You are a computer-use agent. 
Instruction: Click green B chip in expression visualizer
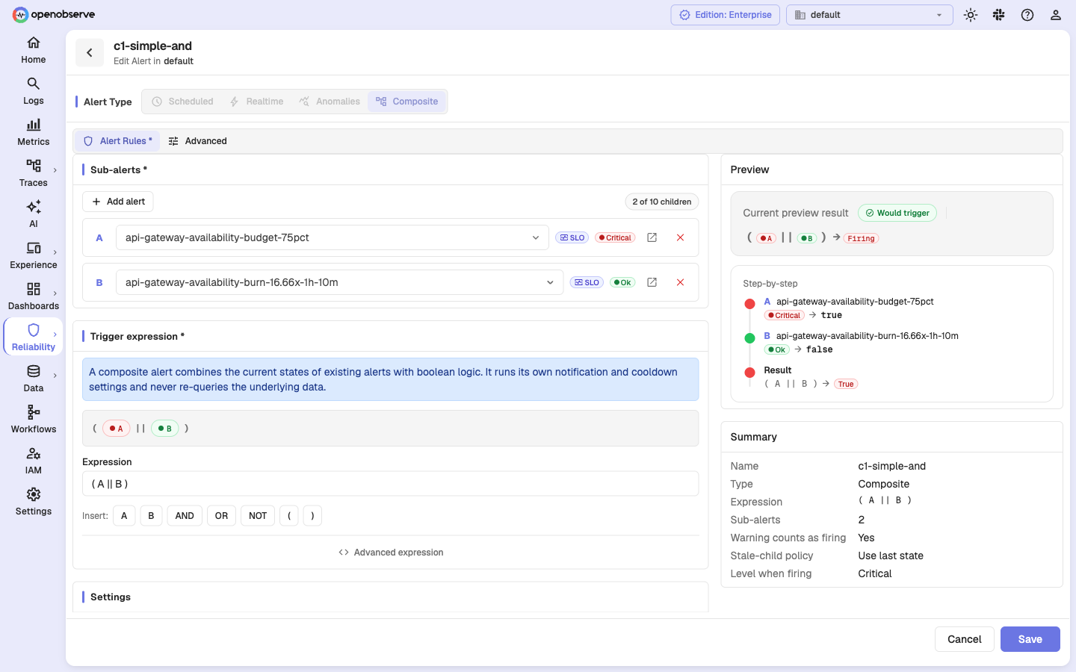pos(164,429)
